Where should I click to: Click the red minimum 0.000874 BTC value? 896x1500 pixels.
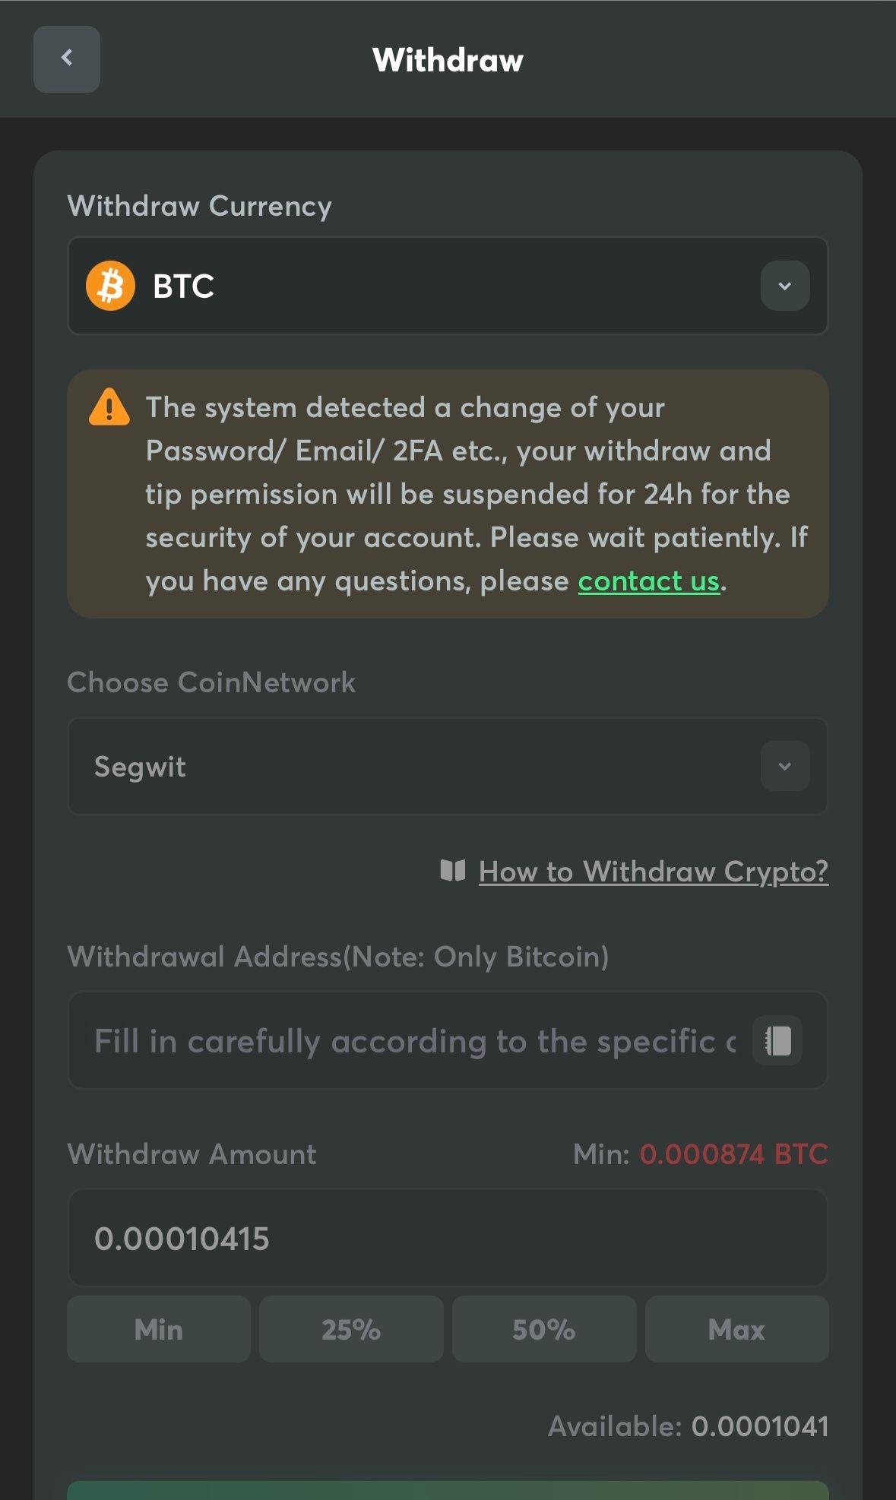point(733,1154)
